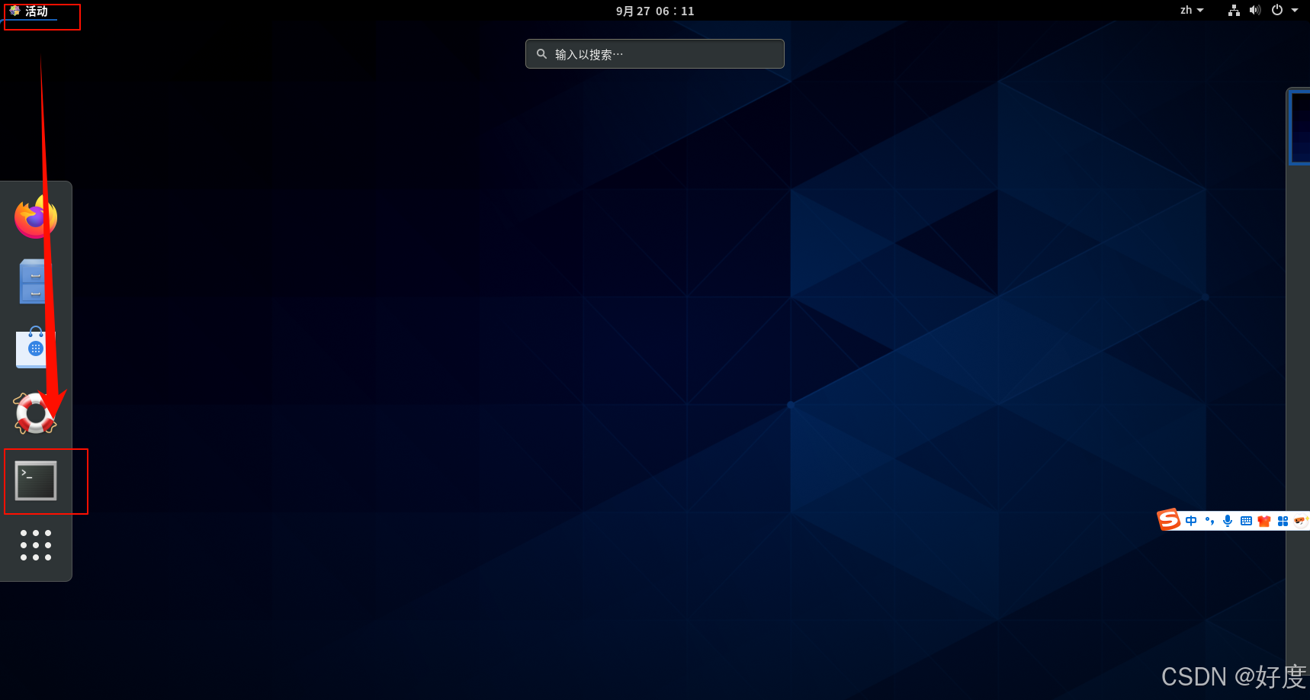The image size is (1310, 700).
Task: Click the 输入以搜索 search field
Action: [x=654, y=54]
